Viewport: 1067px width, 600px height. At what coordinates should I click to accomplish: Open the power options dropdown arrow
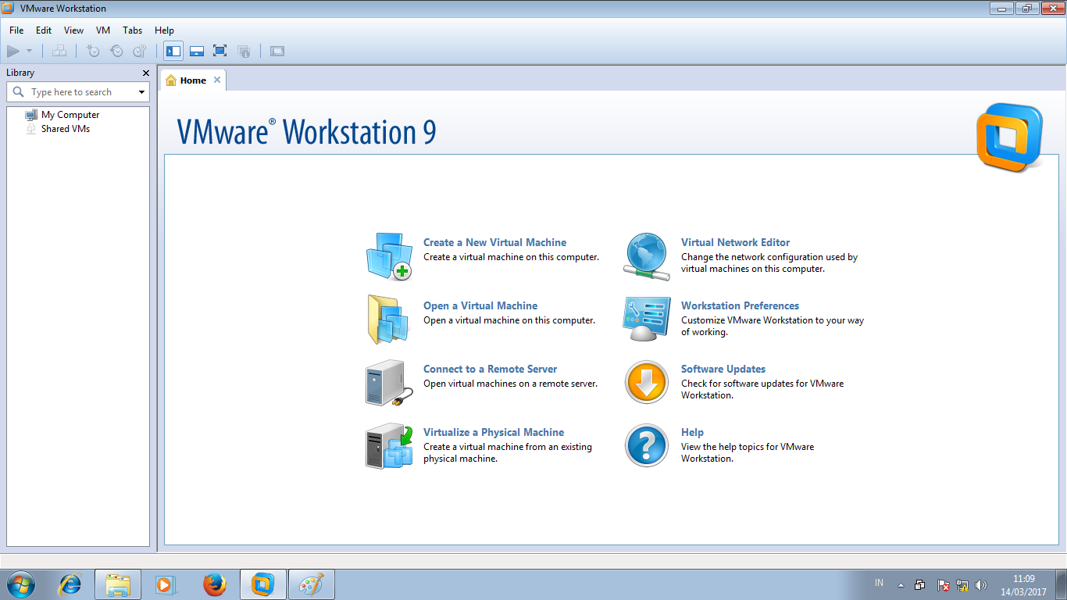[30, 51]
